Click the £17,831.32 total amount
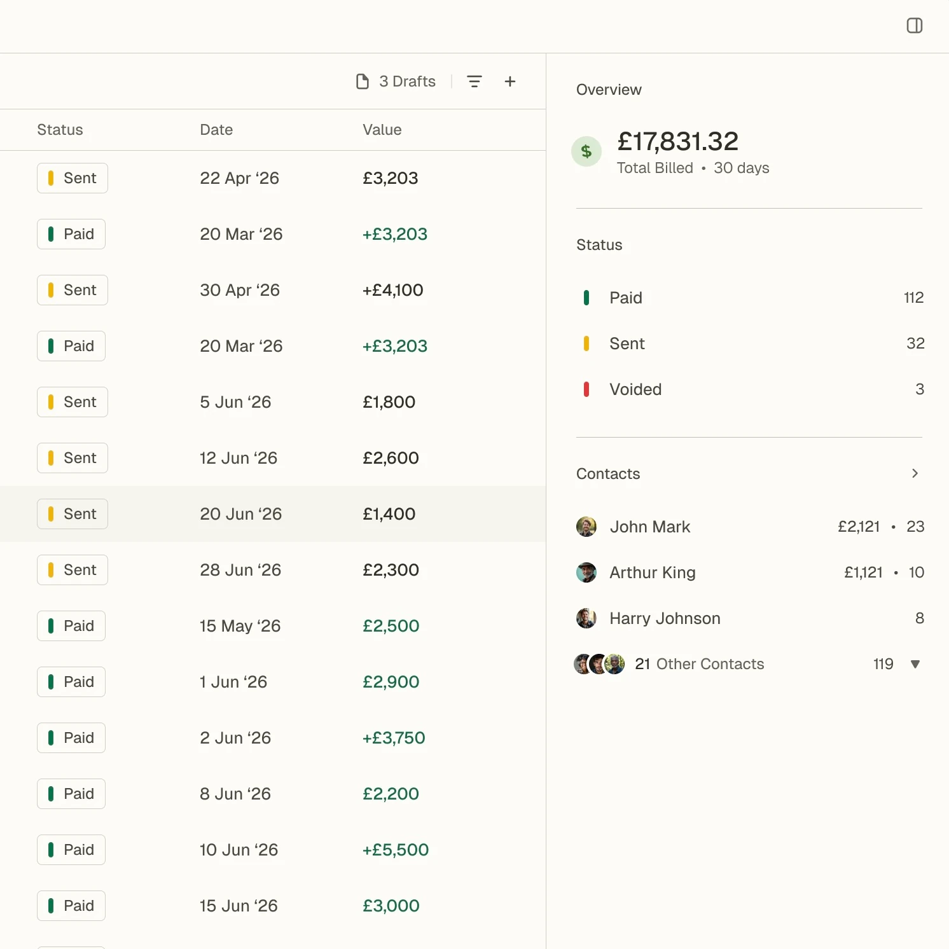 click(x=678, y=141)
